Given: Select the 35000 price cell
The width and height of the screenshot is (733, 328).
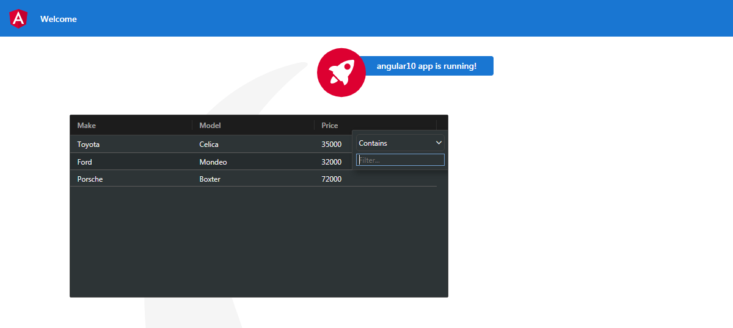Looking at the screenshot, I should (x=333, y=144).
